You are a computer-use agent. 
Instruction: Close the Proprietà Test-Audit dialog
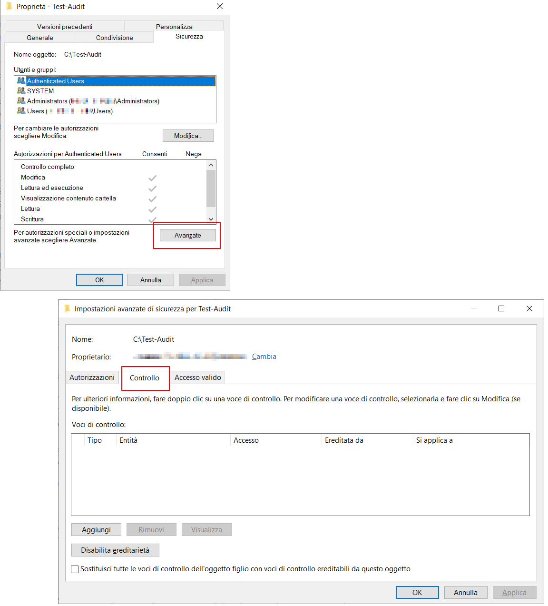pyautogui.click(x=219, y=7)
